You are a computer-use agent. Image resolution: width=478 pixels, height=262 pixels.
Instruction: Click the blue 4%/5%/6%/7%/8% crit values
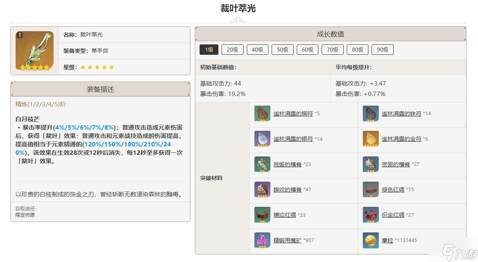(84, 128)
